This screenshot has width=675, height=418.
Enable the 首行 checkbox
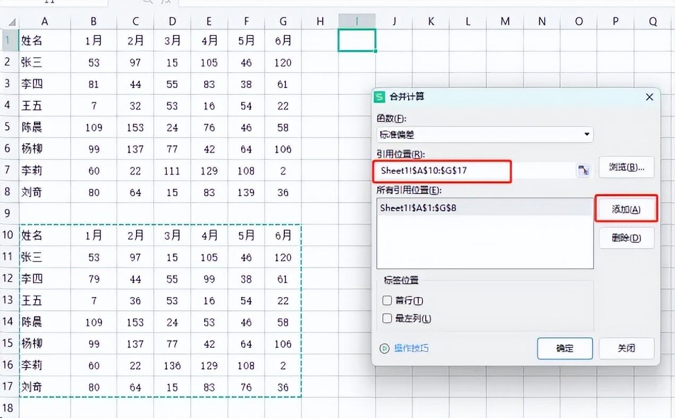click(387, 301)
